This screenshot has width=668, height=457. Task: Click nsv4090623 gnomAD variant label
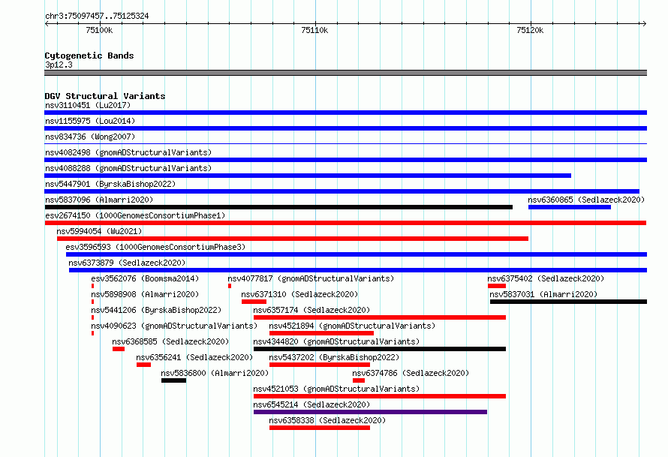(174, 326)
